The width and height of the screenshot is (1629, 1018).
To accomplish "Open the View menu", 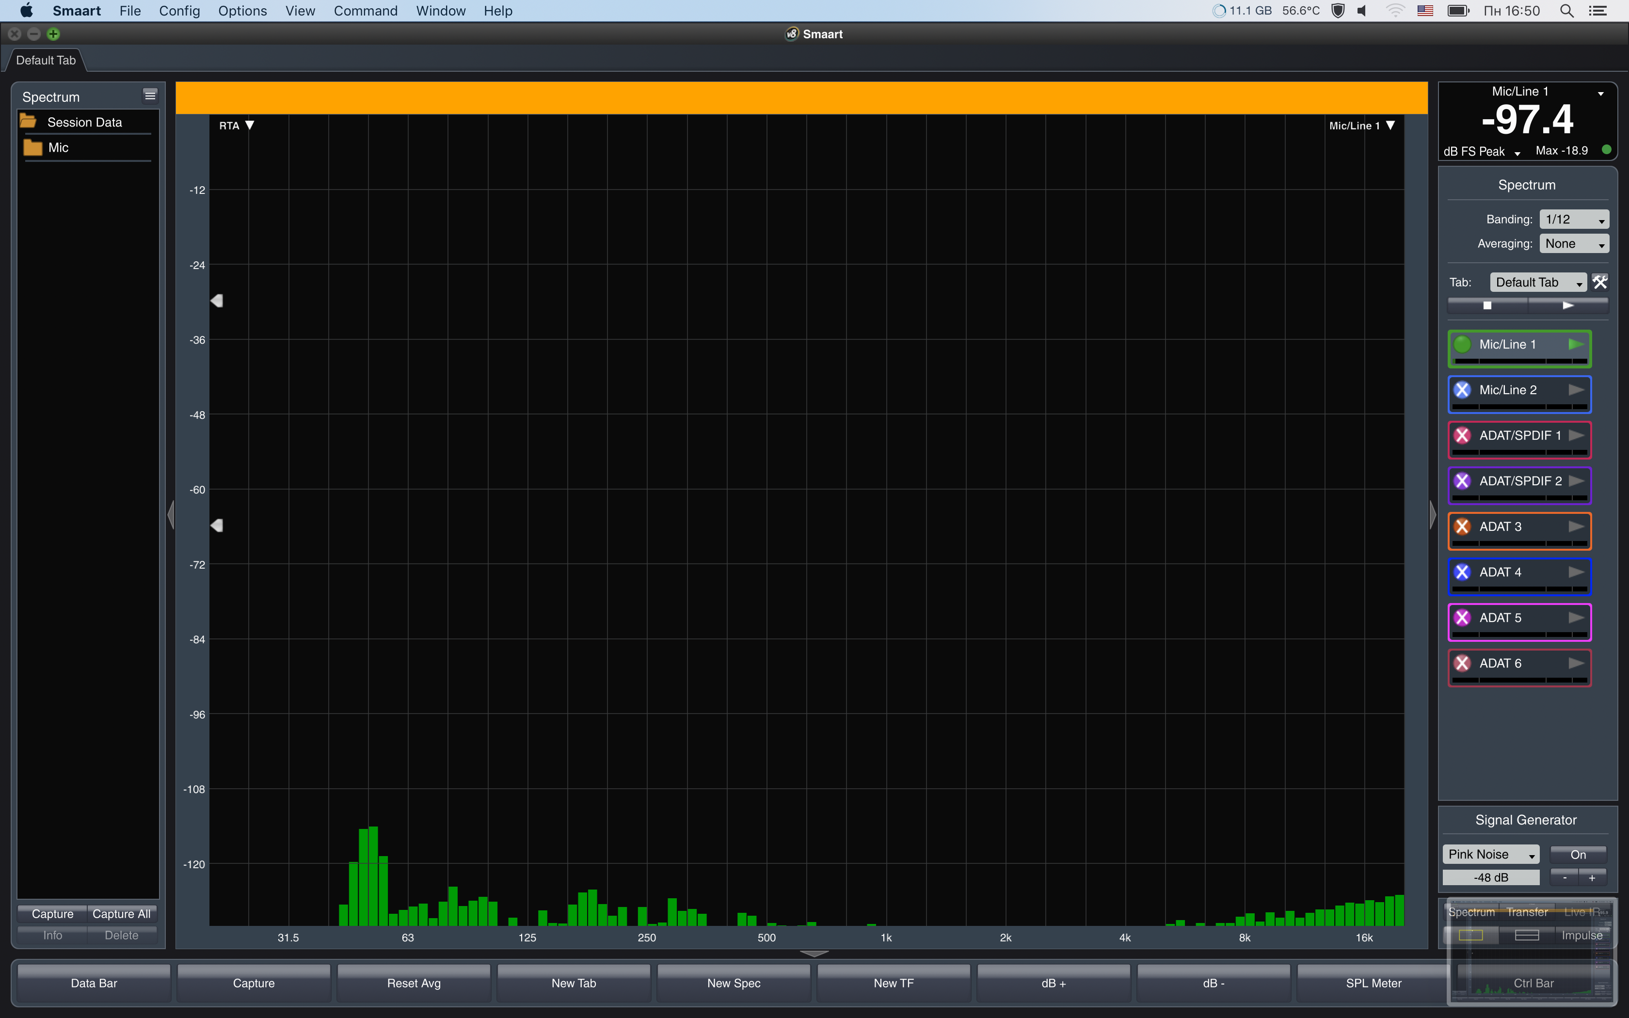I will tap(300, 11).
